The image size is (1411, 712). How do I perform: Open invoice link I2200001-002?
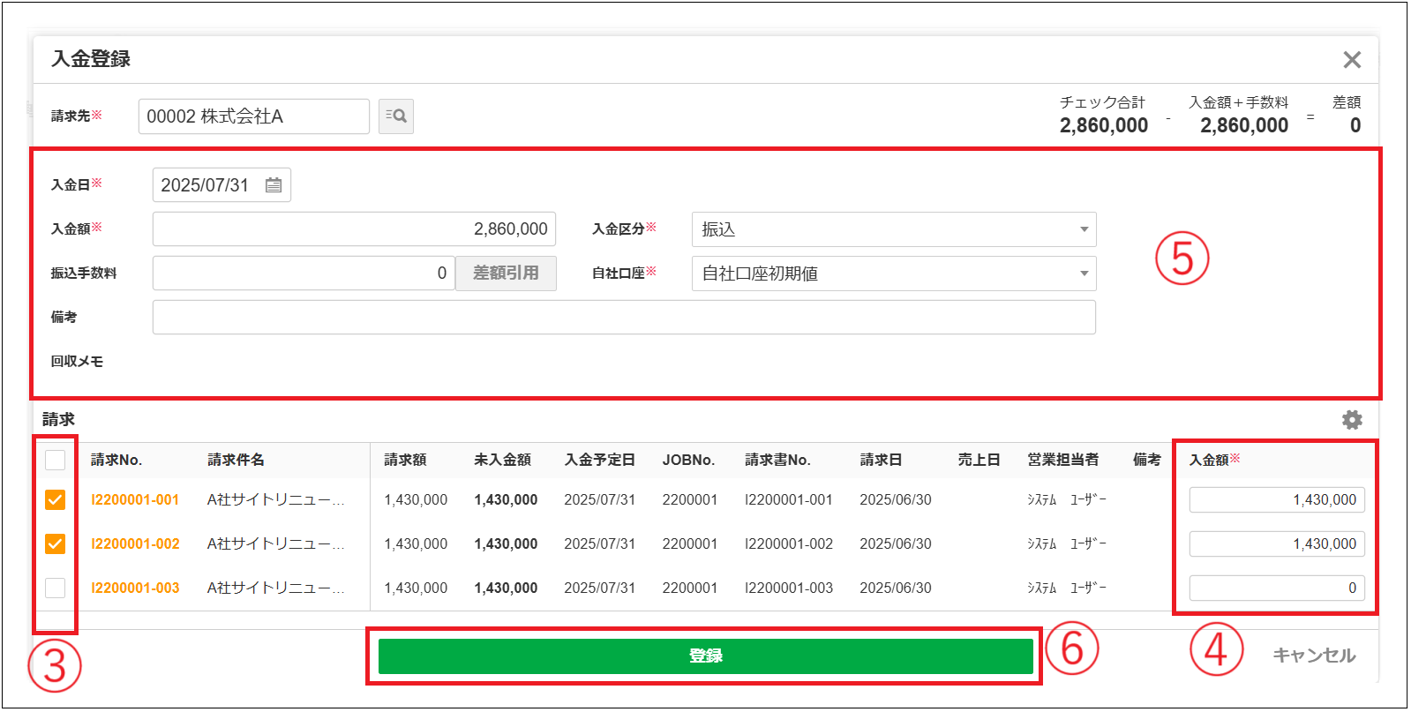point(135,543)
